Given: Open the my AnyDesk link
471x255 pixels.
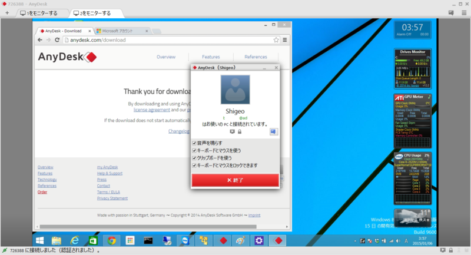Looking at the screenshot, I should coord(107,167).
